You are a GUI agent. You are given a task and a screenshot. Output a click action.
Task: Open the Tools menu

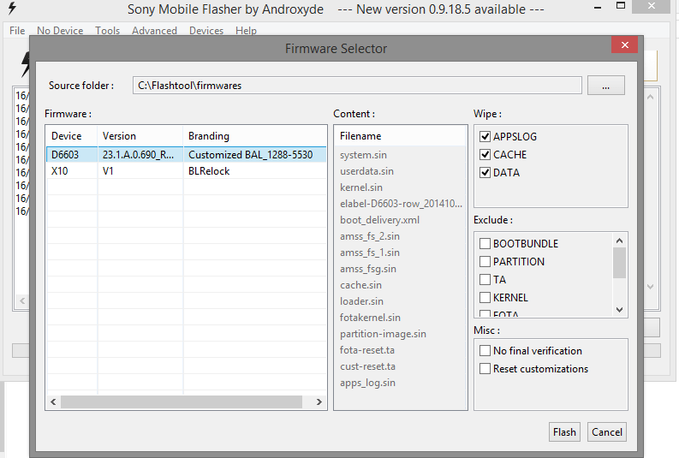click(x=107, y=31)
